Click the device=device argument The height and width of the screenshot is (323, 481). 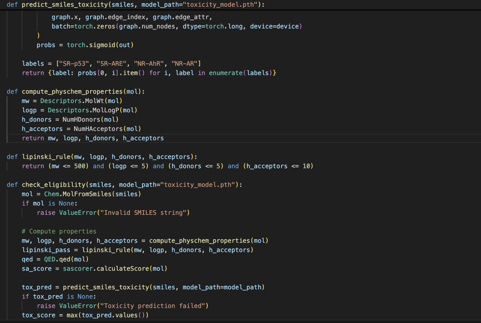click(274, 26)
